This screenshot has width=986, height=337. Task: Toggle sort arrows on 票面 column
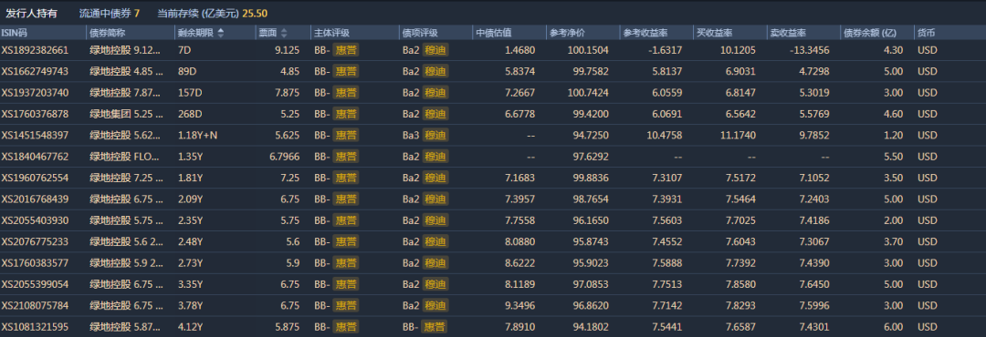284,33
